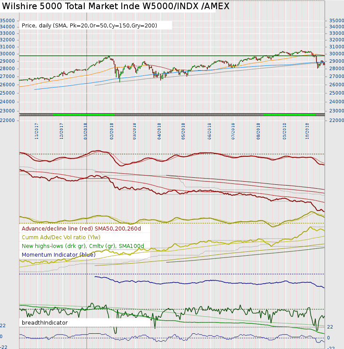Select the 'Price, daily (SMA, Pk=20...)' legend label
Viewport: 344px width, 349px height.
(89, 26)
